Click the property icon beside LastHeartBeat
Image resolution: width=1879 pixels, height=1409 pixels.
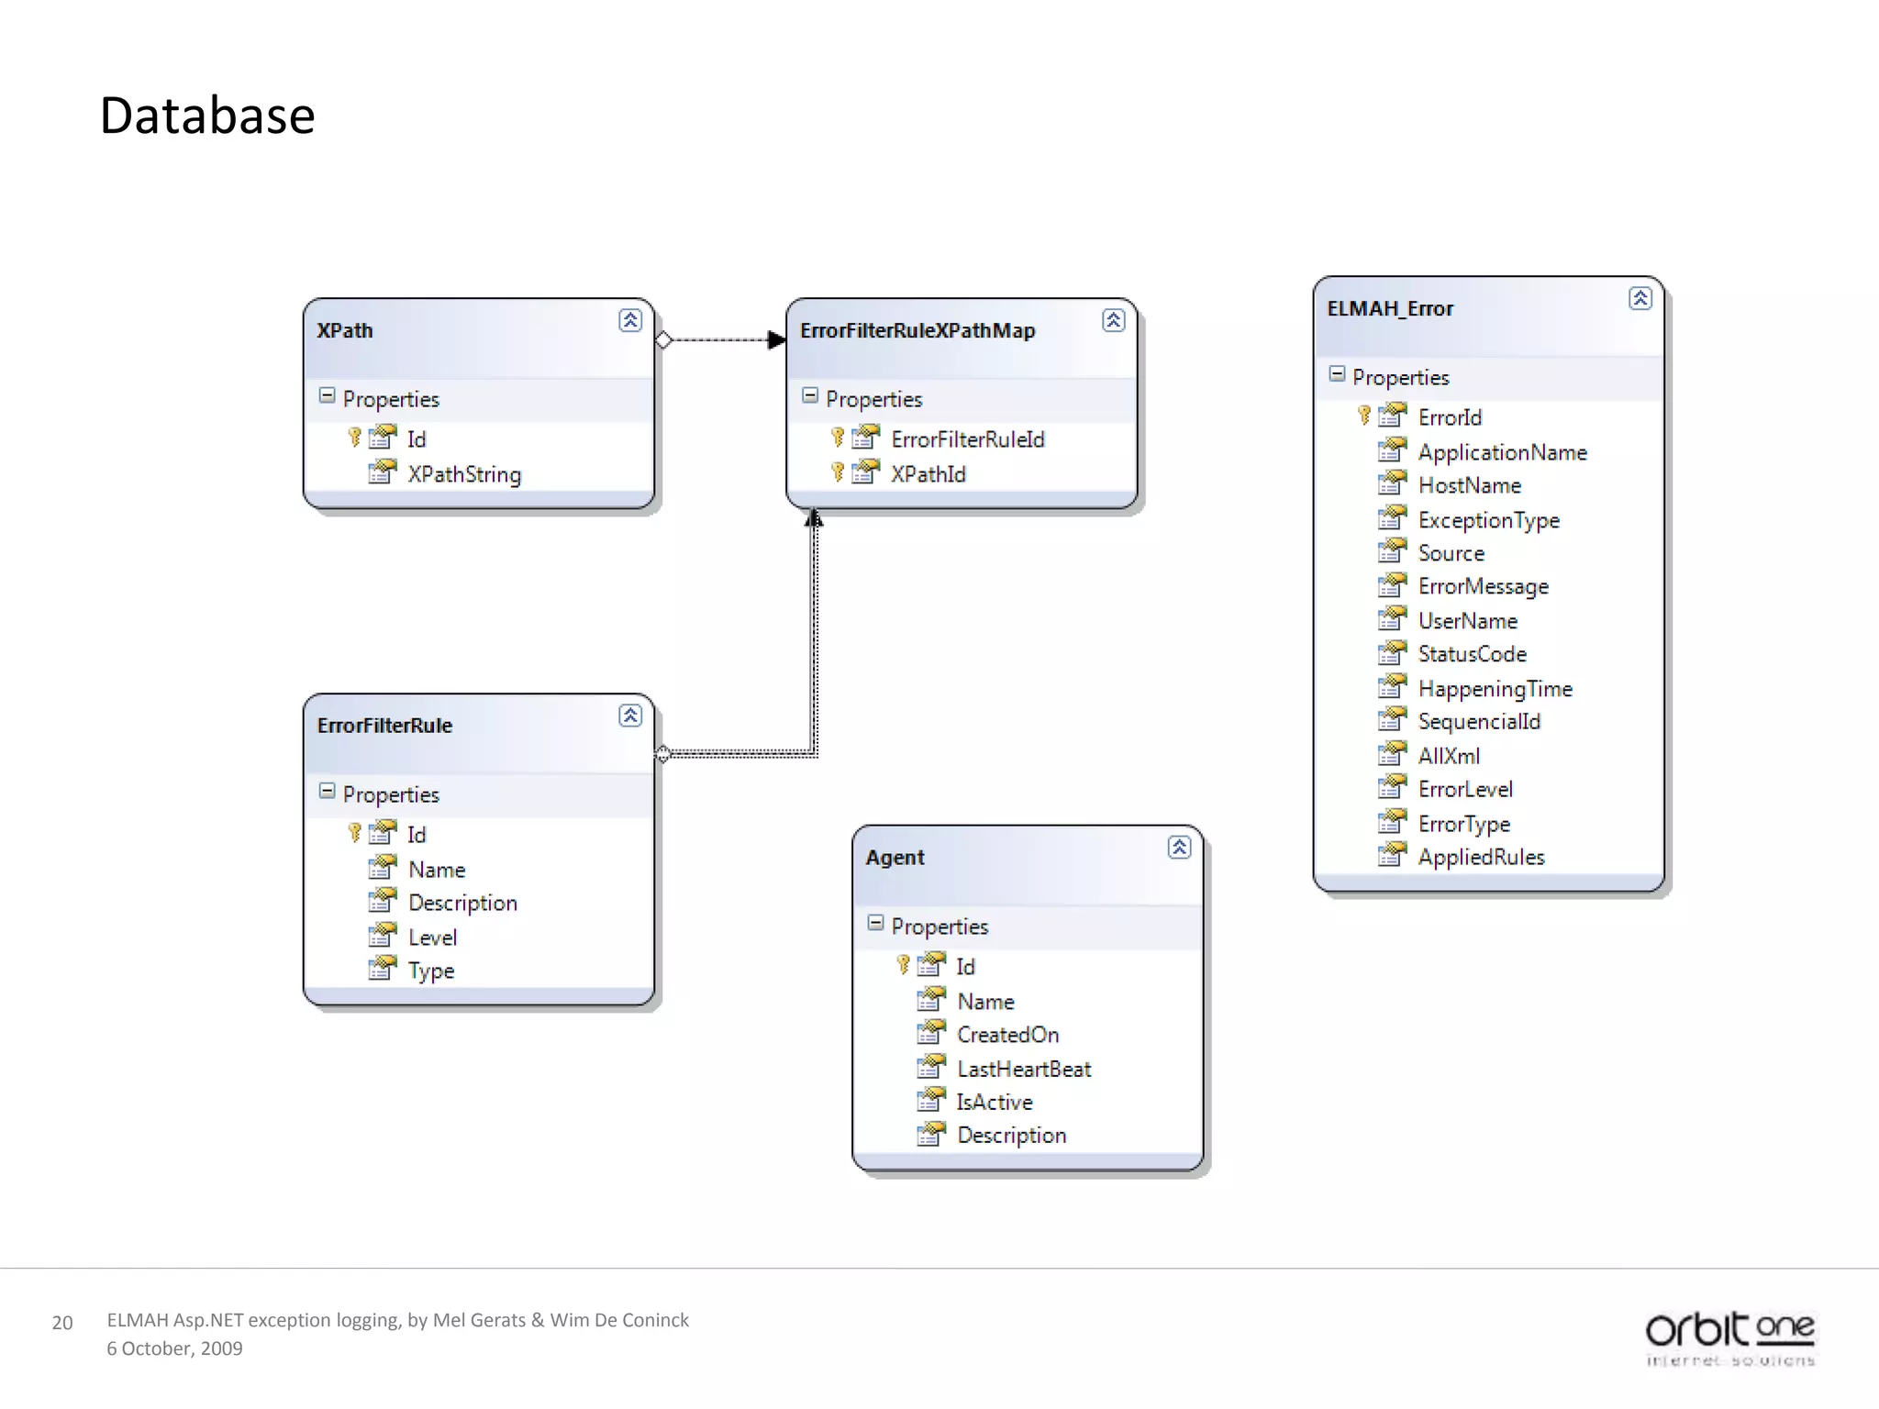tap(930, 1068)
